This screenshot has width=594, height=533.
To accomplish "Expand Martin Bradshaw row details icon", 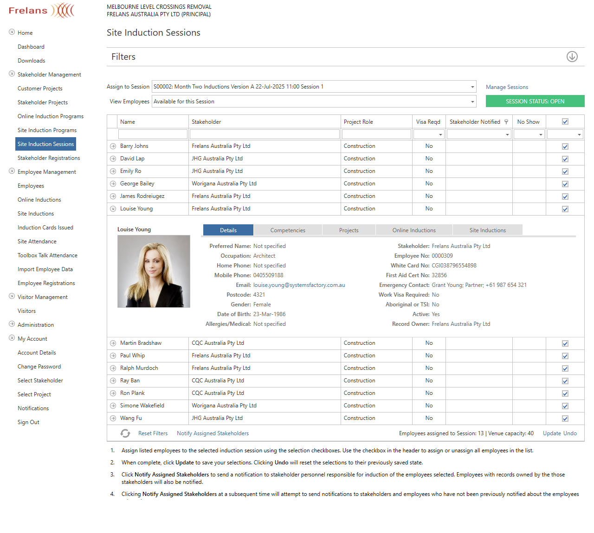I will pyautogui.click(x=113, y=343).
